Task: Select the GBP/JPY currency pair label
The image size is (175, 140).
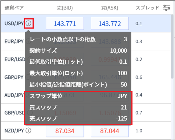Action: pos(14,77)
